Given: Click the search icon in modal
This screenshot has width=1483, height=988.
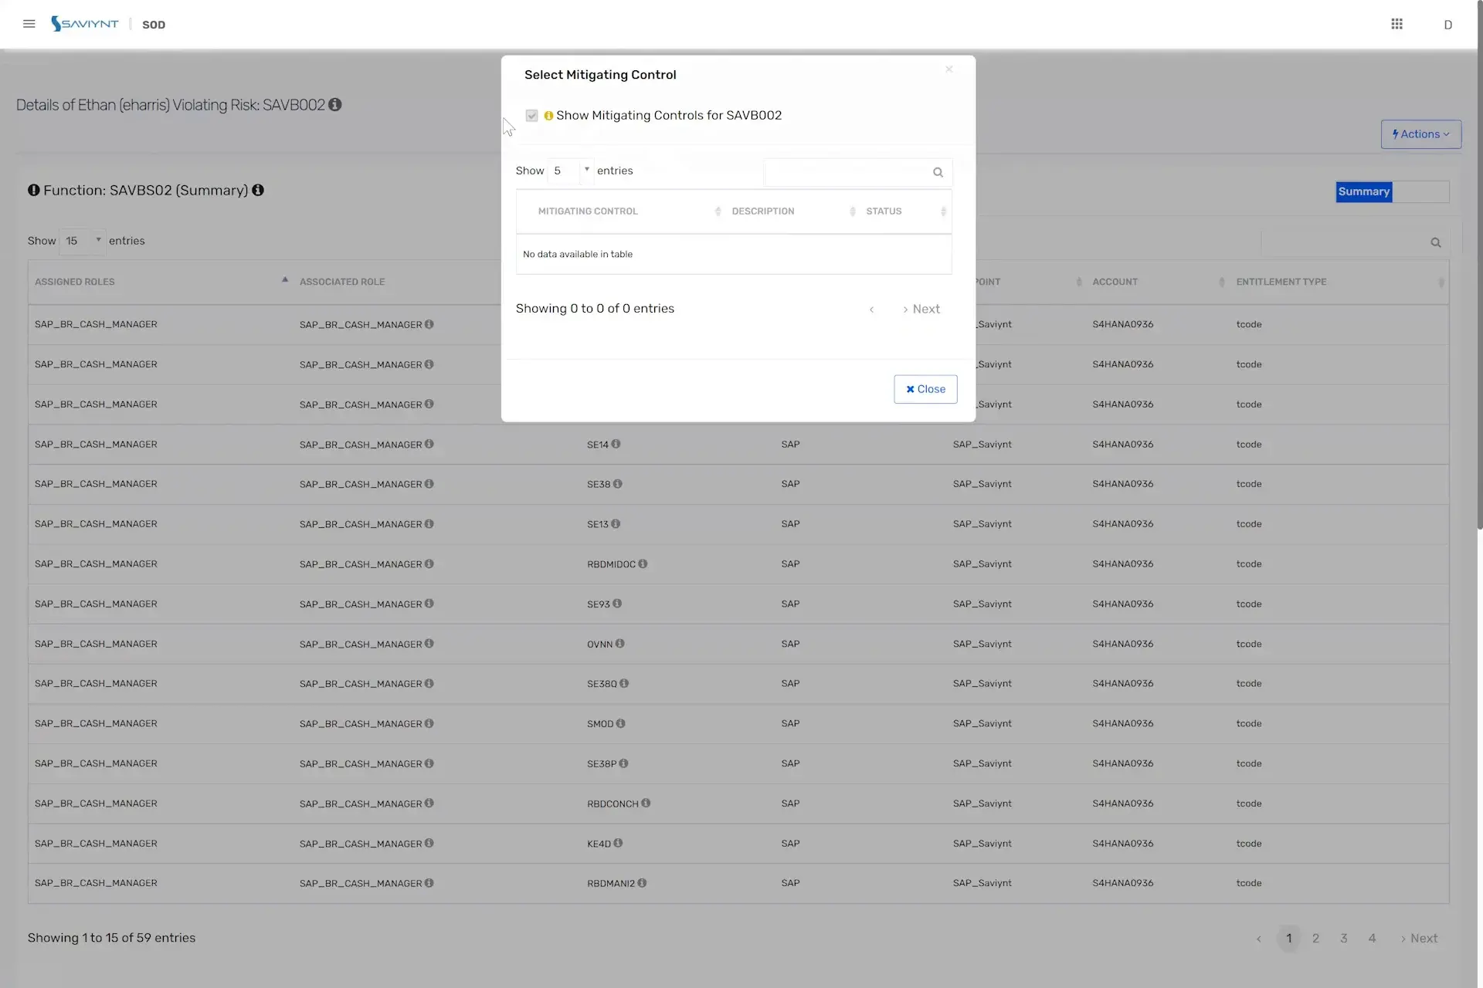Looking at the screenshot, I should (x=938, y=172).
